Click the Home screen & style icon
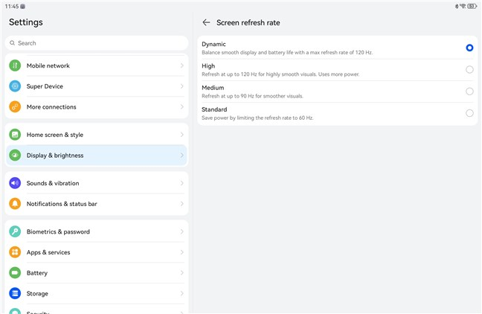Viewport: 482px width, 314px height. click(15, 135)
